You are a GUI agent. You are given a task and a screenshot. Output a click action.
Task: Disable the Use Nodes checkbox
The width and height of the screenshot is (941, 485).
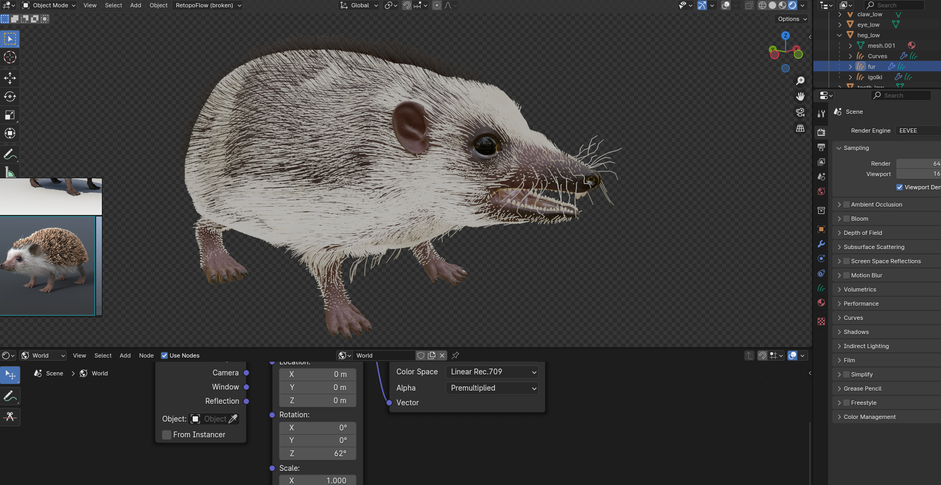(x=164, y=355)
